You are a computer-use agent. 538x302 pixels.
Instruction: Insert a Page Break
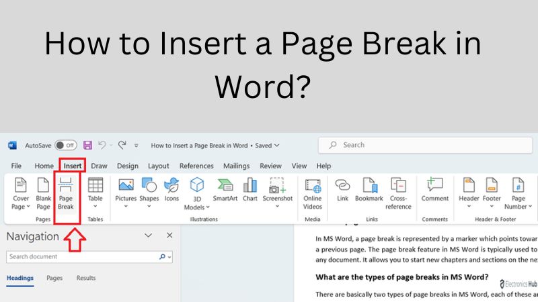tap(65, 193)
